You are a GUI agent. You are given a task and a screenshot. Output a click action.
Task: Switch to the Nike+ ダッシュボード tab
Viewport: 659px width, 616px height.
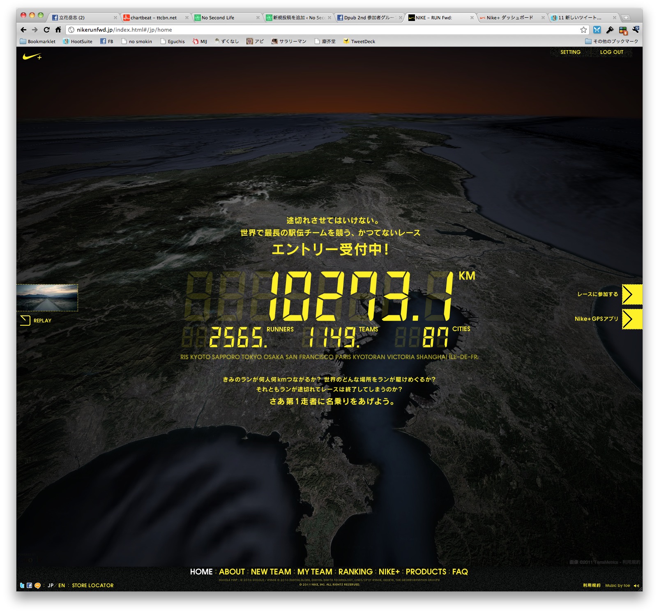point(512,18)
